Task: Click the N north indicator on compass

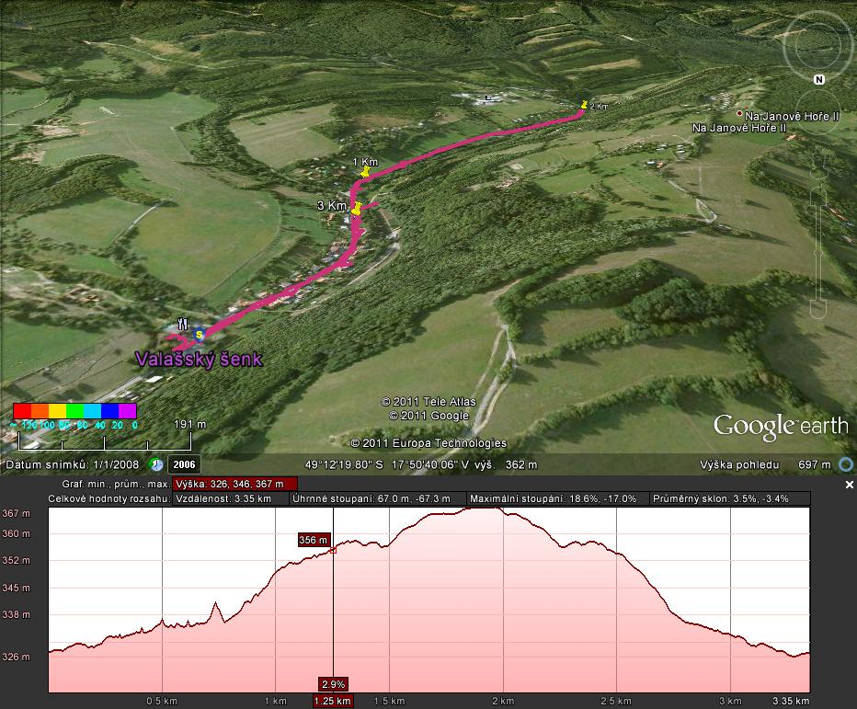Action: (818, 80)
